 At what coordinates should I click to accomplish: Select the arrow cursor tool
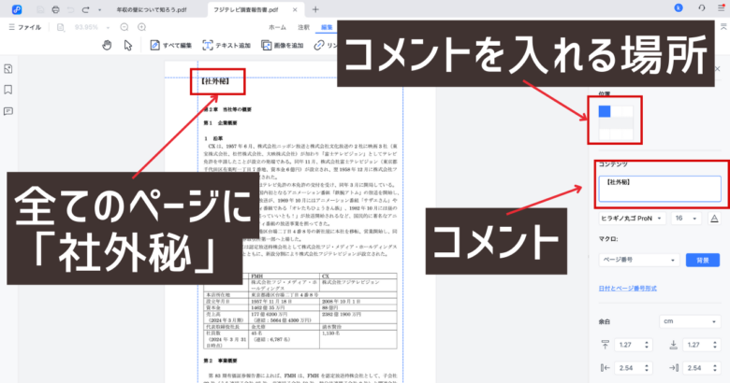[129, 45]
